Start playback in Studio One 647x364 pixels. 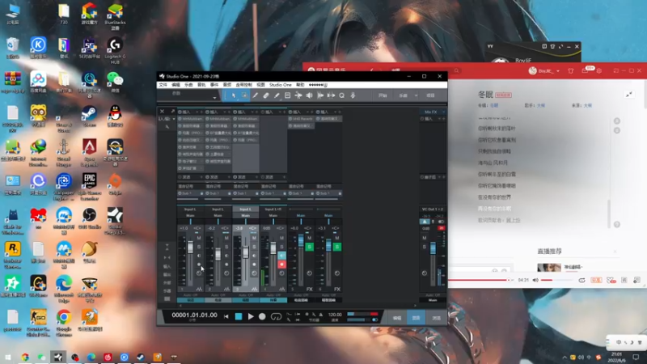251,316
